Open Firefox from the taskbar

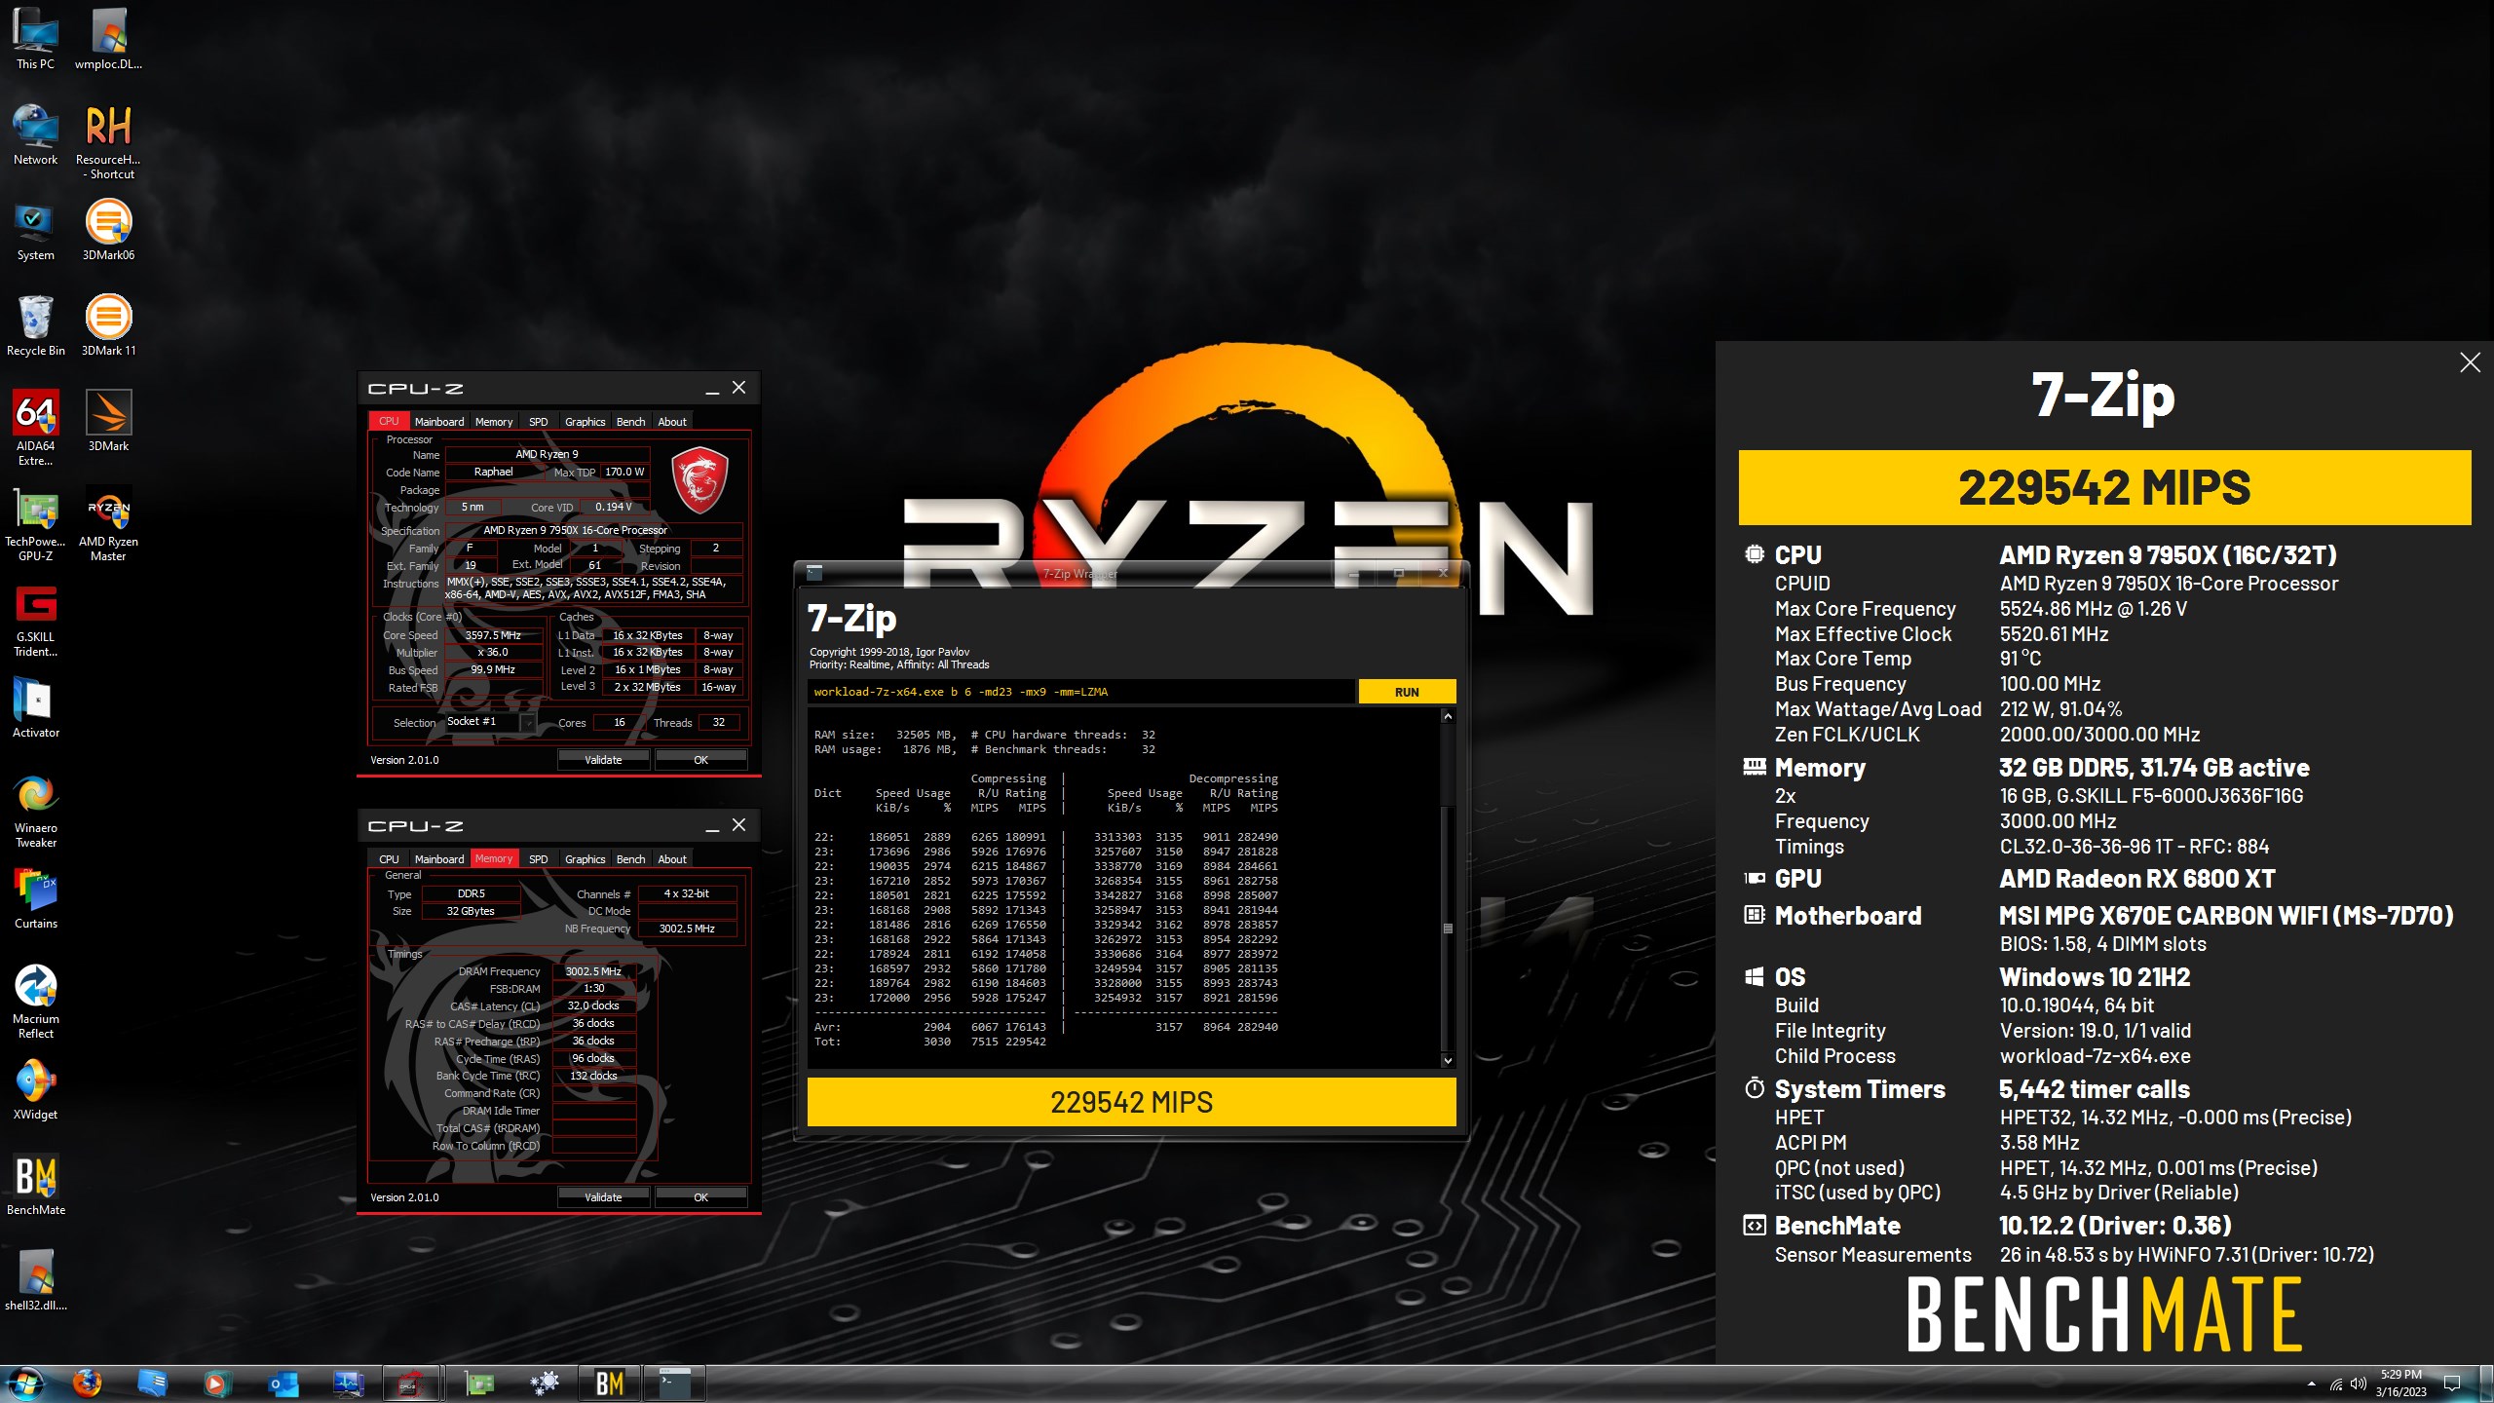pyautogui.click(x=87, y=1384)
